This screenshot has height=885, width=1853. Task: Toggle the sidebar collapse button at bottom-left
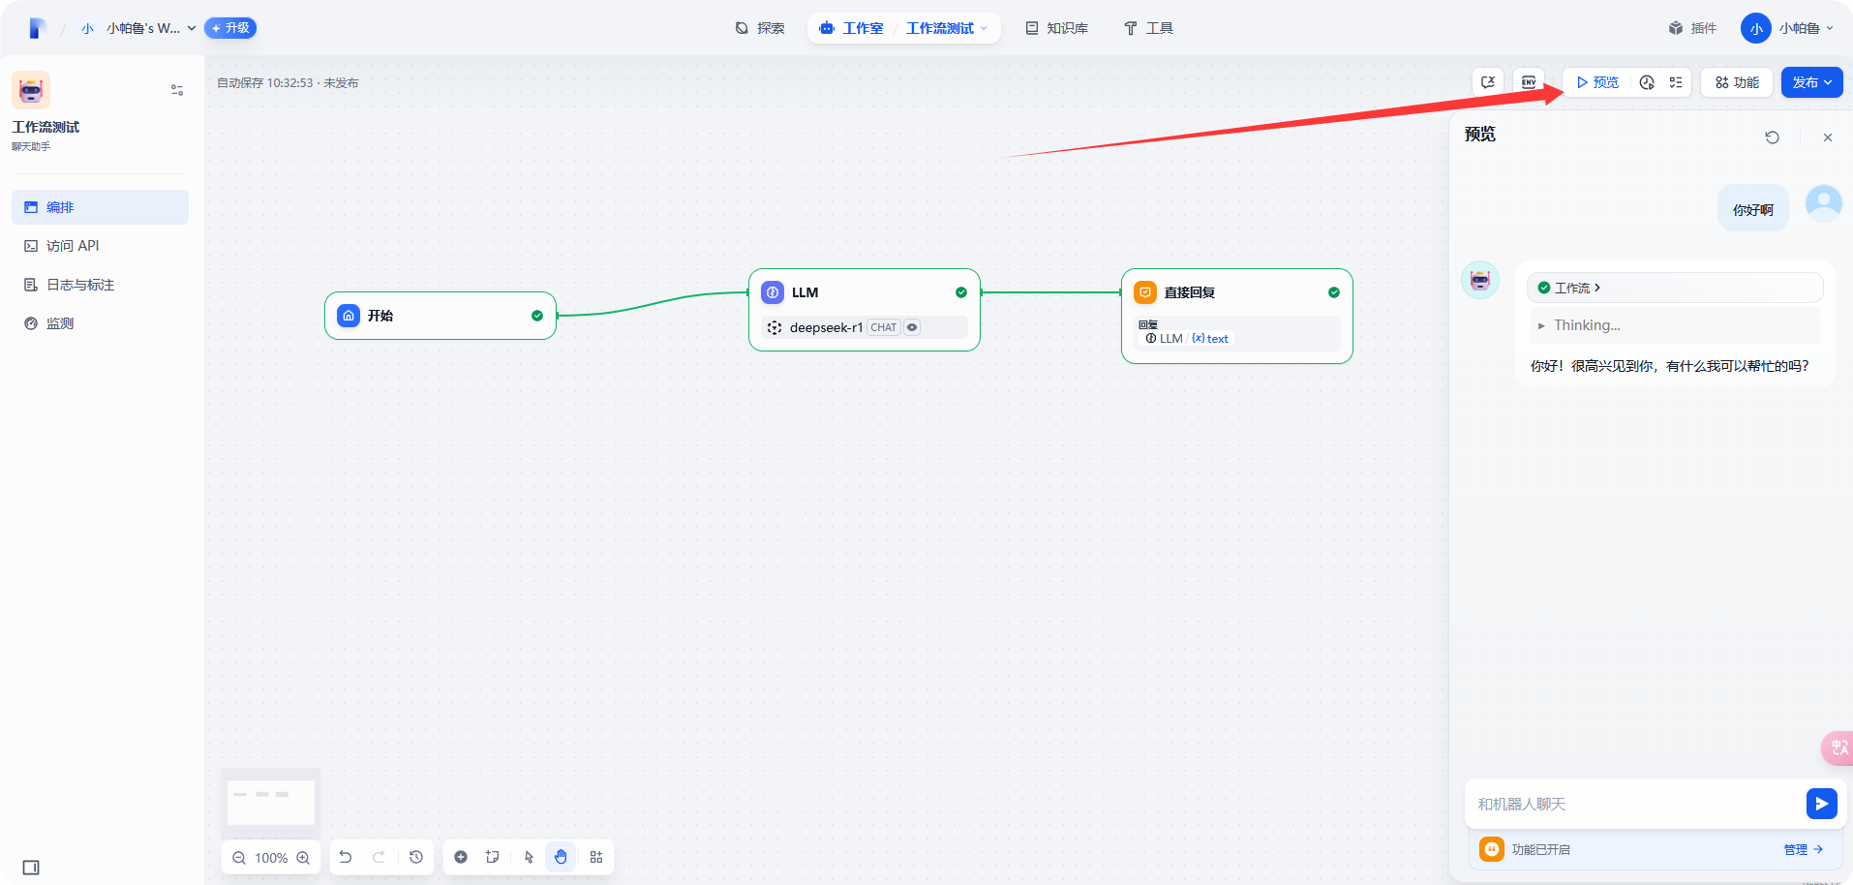tap(31, 868)
